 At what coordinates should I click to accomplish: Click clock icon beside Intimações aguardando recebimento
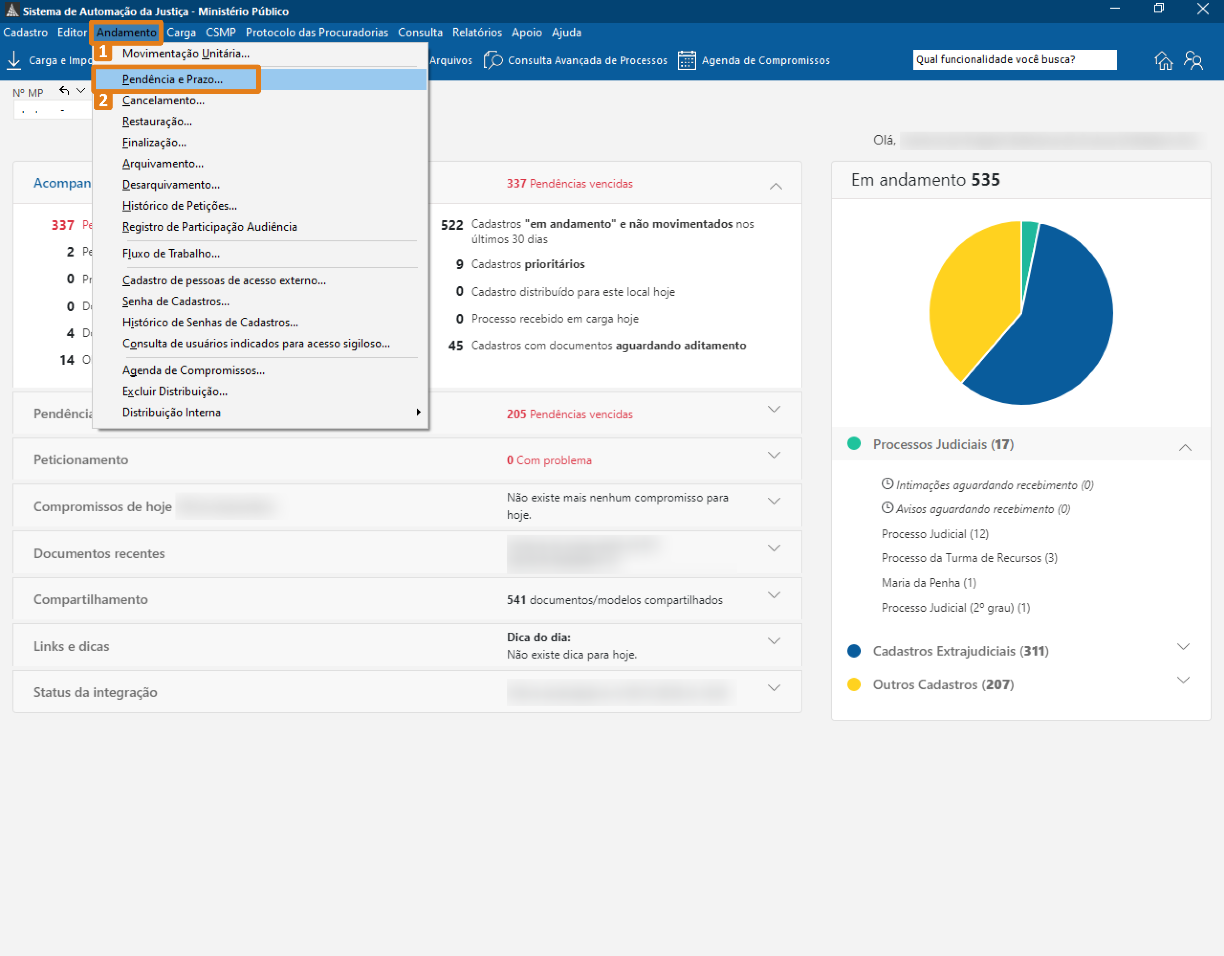point(887,484)
